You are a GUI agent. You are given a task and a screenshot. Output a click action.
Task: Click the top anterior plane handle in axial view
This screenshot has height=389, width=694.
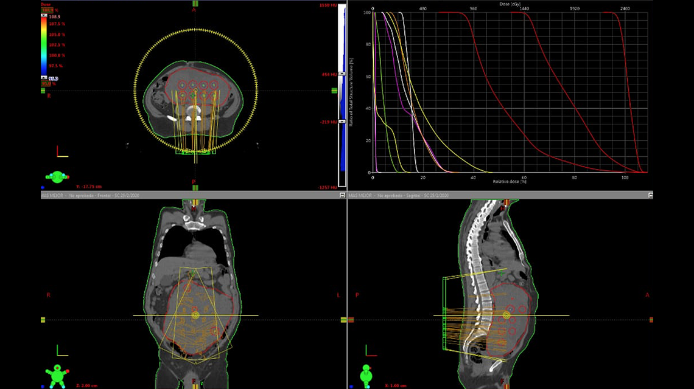[195, 4]
